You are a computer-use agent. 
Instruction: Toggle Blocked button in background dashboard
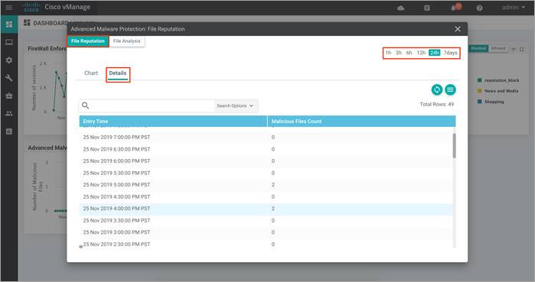[x=478, y=48]
